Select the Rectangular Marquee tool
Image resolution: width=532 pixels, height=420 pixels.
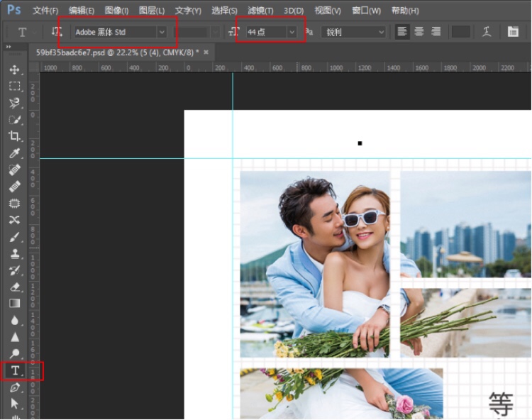tap(14, 86)
